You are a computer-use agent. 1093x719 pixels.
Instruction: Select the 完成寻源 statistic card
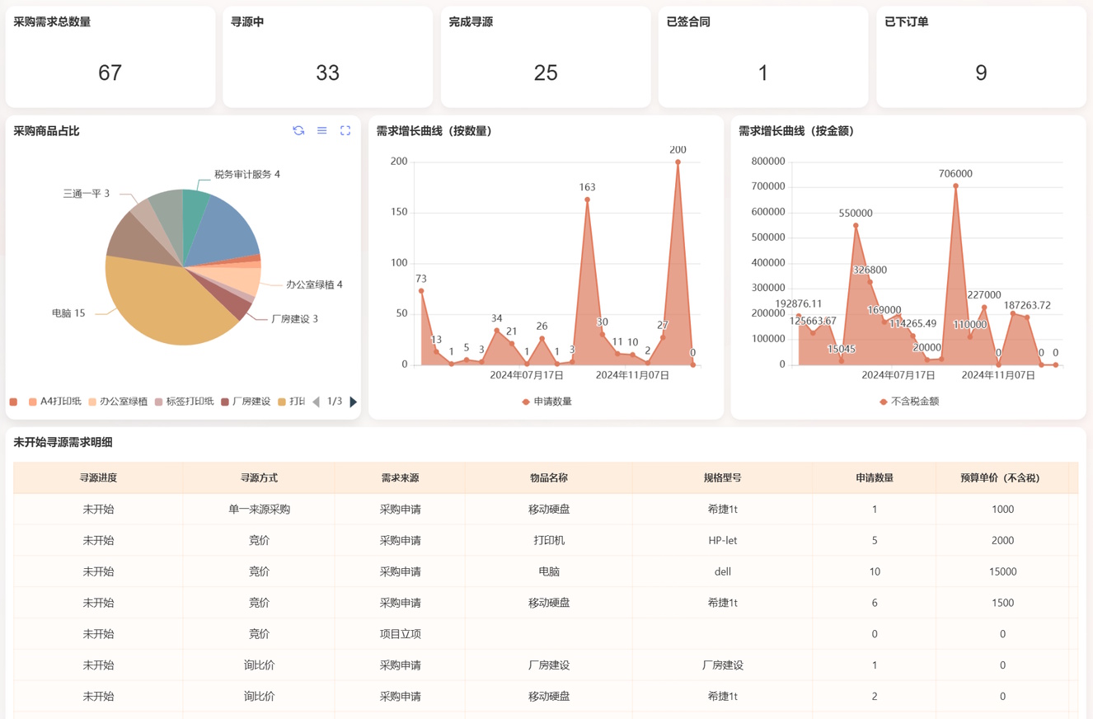[x=545, y=57]
